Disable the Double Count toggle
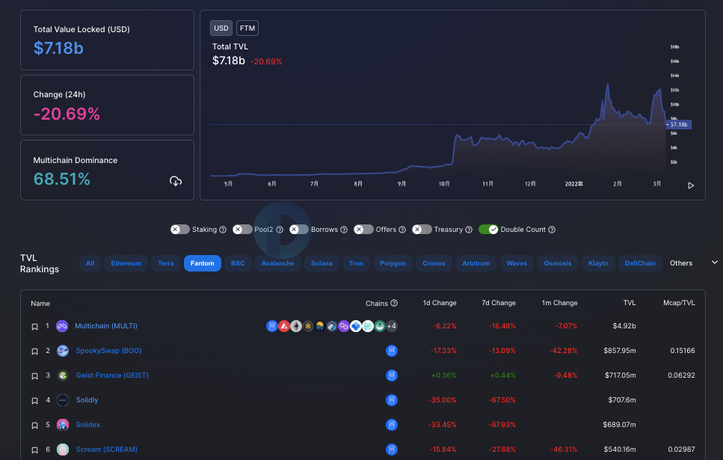This screenshot has height=460, width=723. [x=488, y=230]
